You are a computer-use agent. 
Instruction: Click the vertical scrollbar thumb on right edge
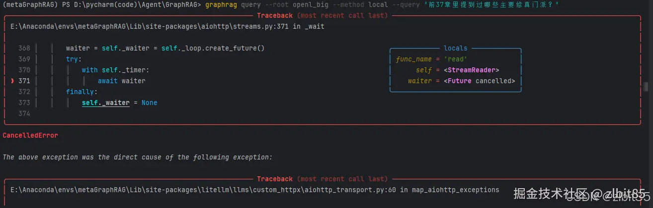pyautogui.click(x=646, y=87)
